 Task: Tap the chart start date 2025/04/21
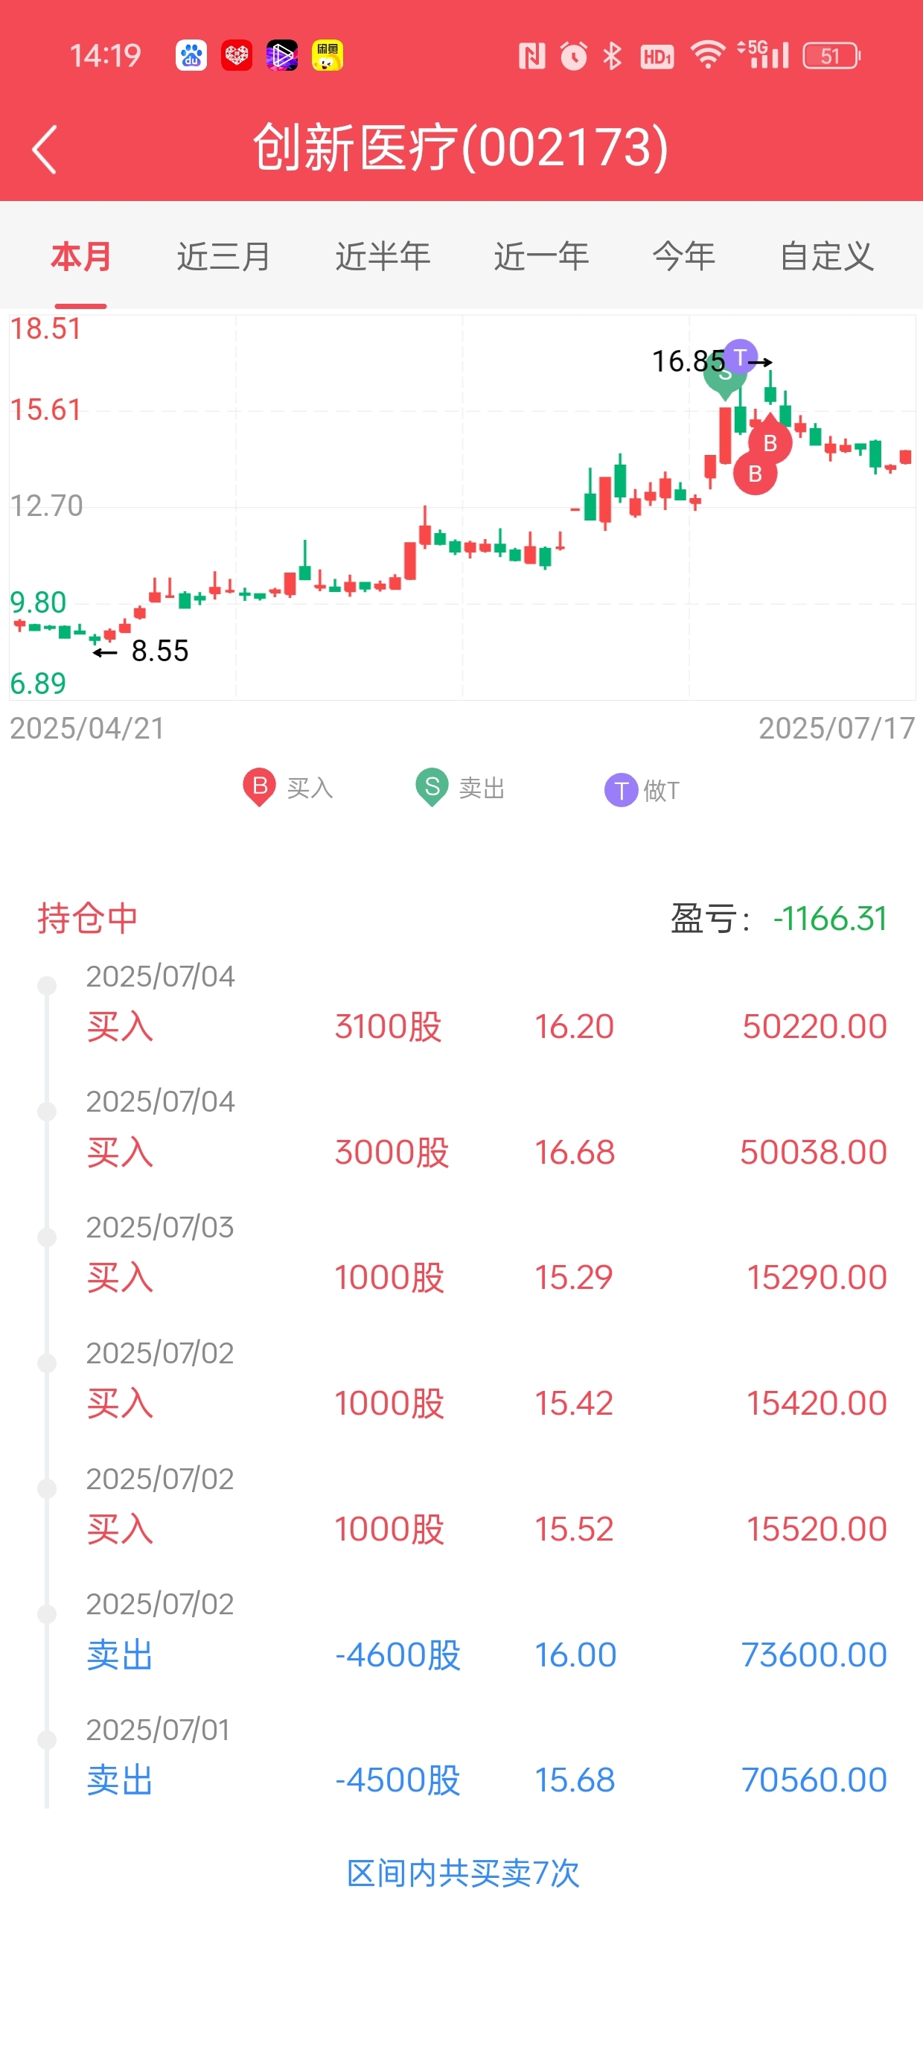[87, 728]
